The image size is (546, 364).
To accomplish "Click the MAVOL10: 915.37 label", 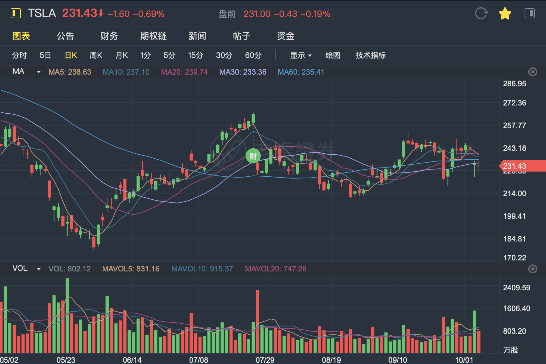I will pos(202,269).
